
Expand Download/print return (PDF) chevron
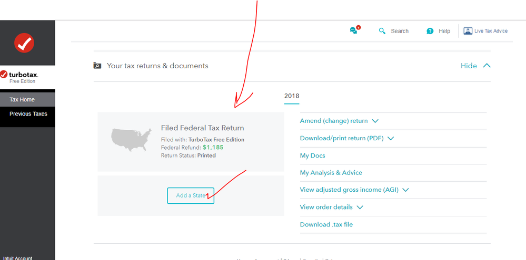coord(391,138)
